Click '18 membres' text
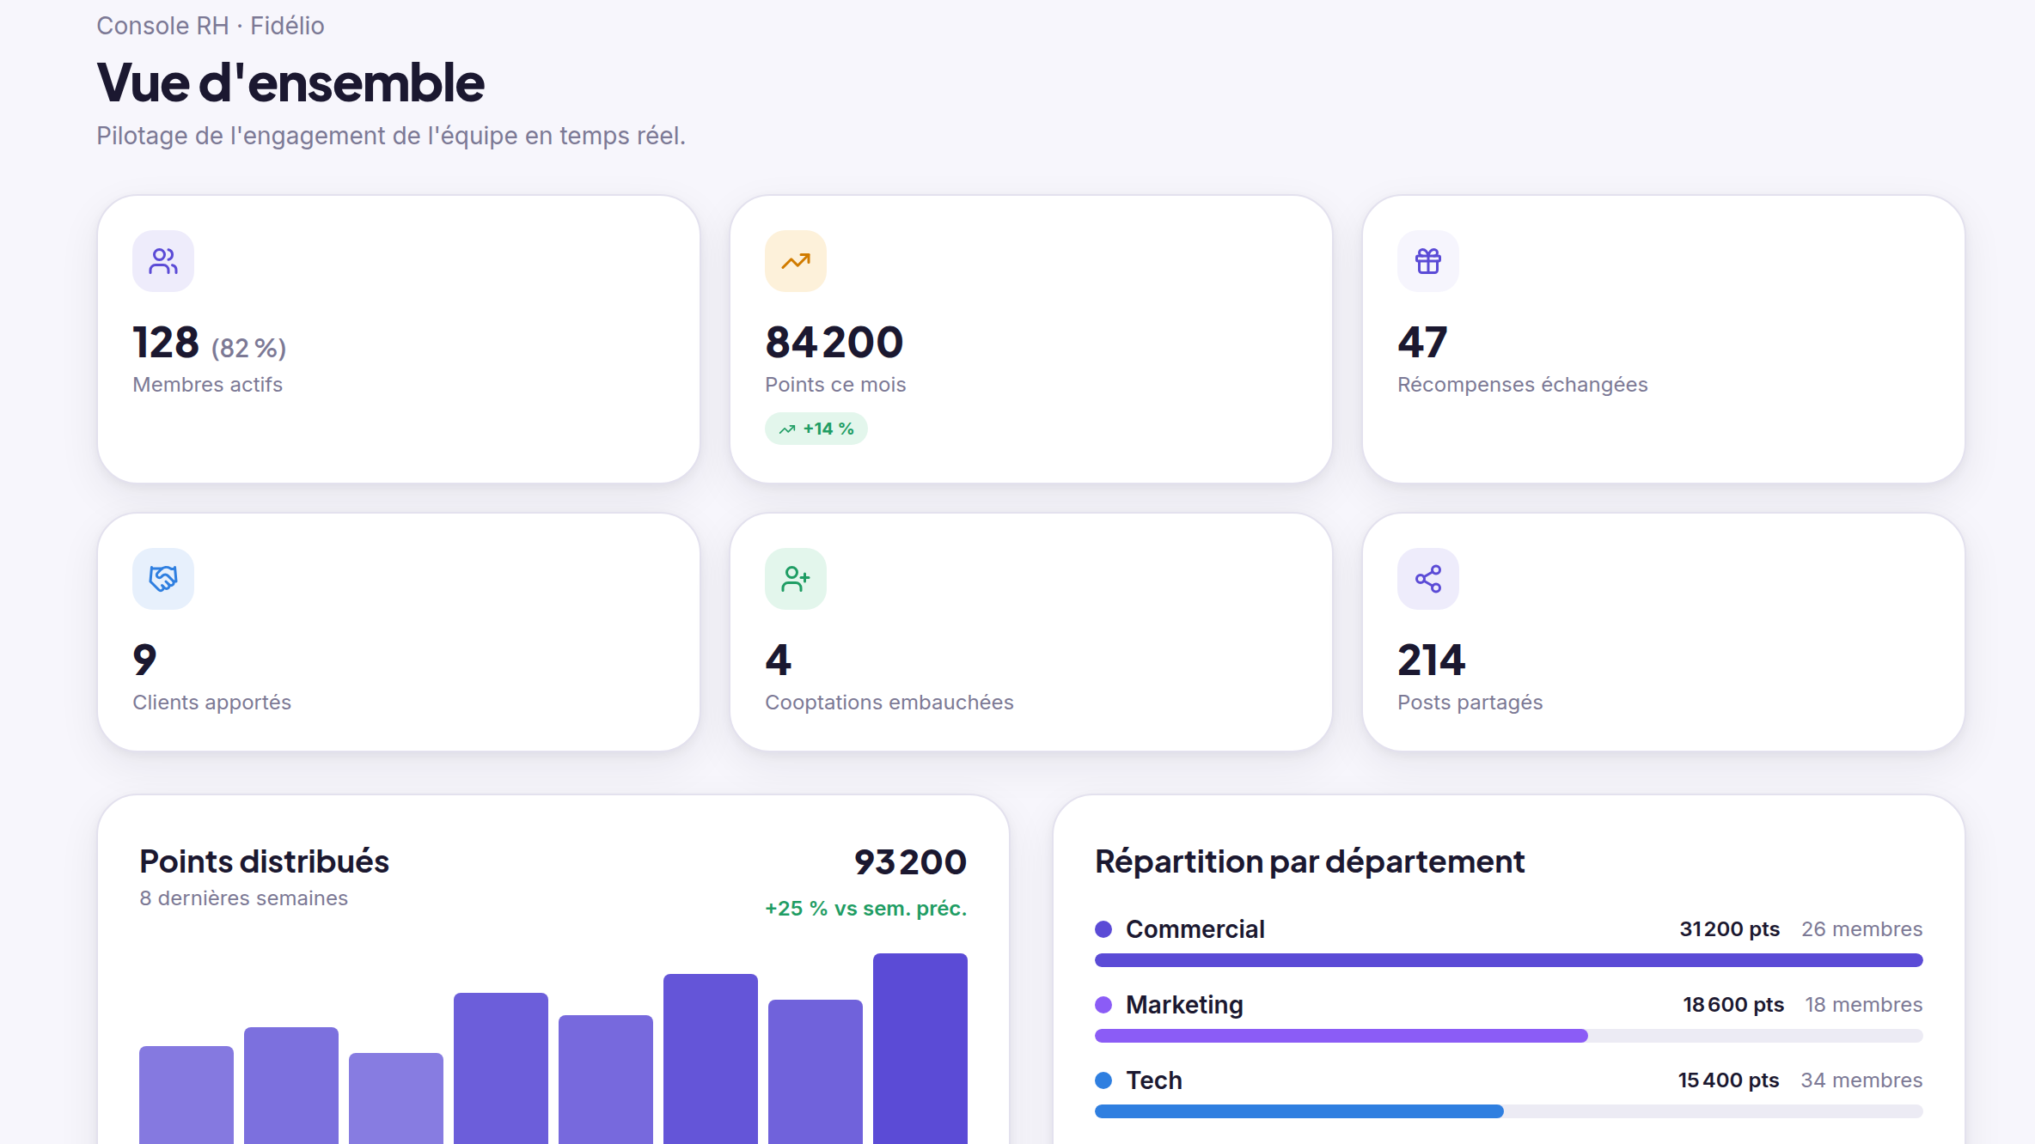This screenshot has width=2035, height=1144. (x=1864, y=1005)
